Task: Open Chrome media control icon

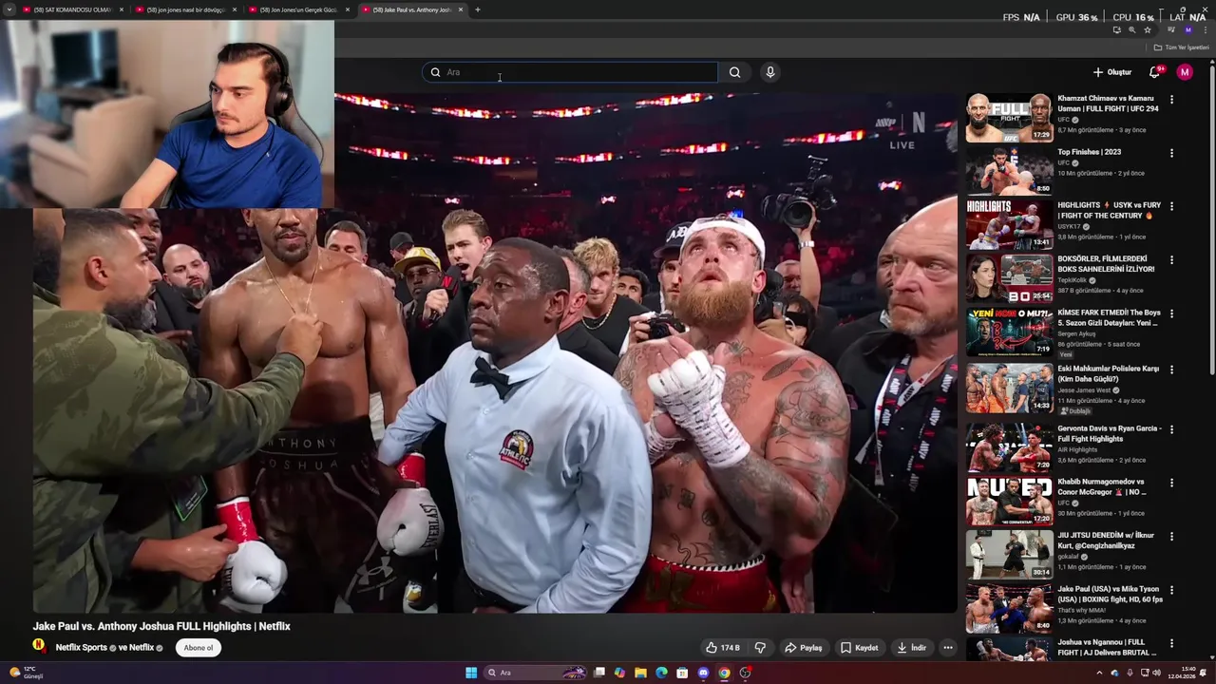Action: pyautogui.click(x=1172, y=30)
